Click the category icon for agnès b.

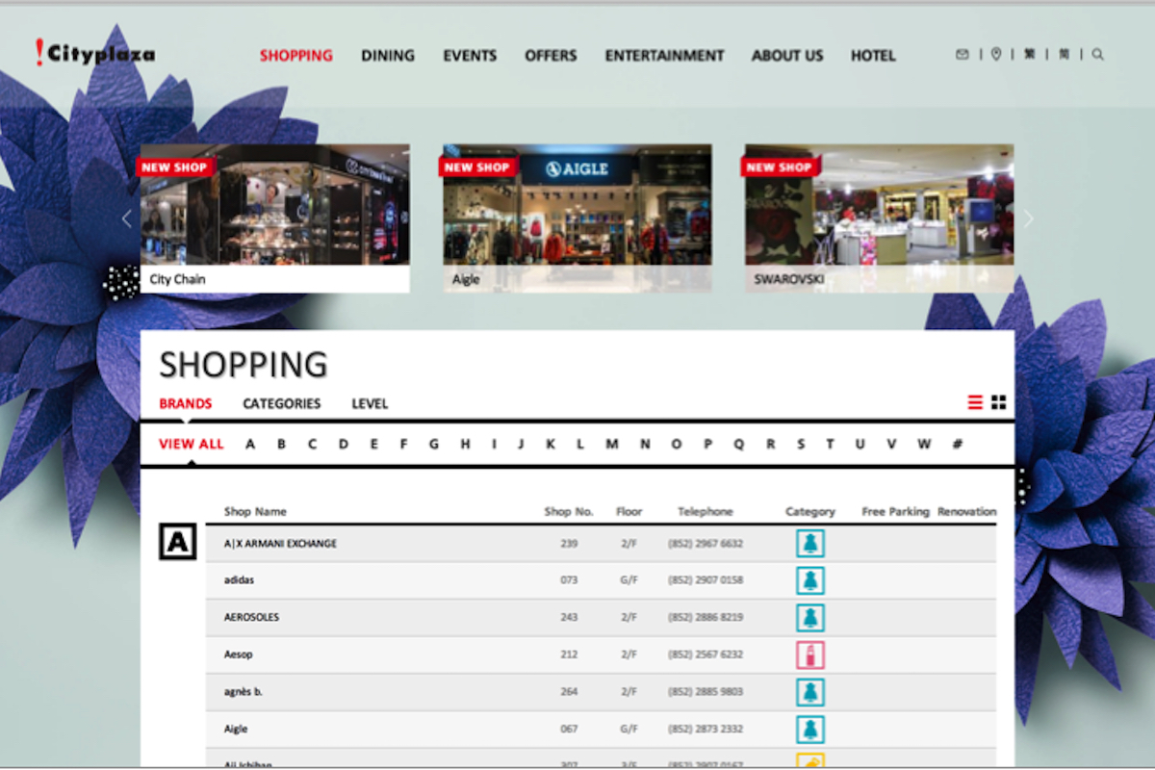coord(809,692)
